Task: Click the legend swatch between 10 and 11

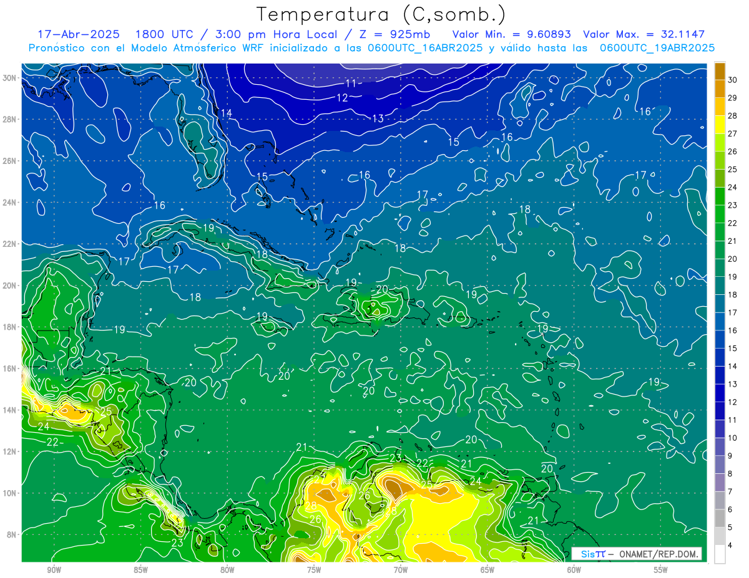Action: pos(720,429)
